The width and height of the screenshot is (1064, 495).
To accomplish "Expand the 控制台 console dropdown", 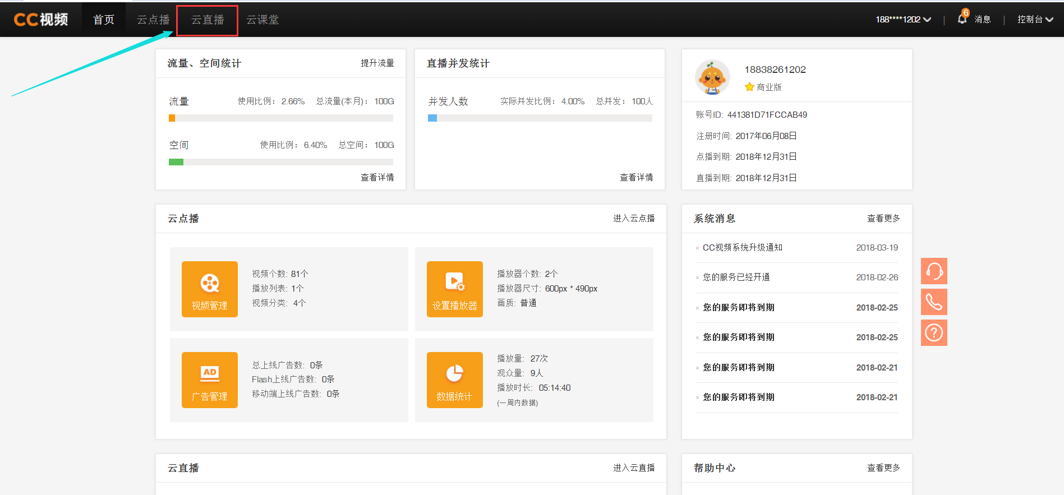I will pos(1035,20).
